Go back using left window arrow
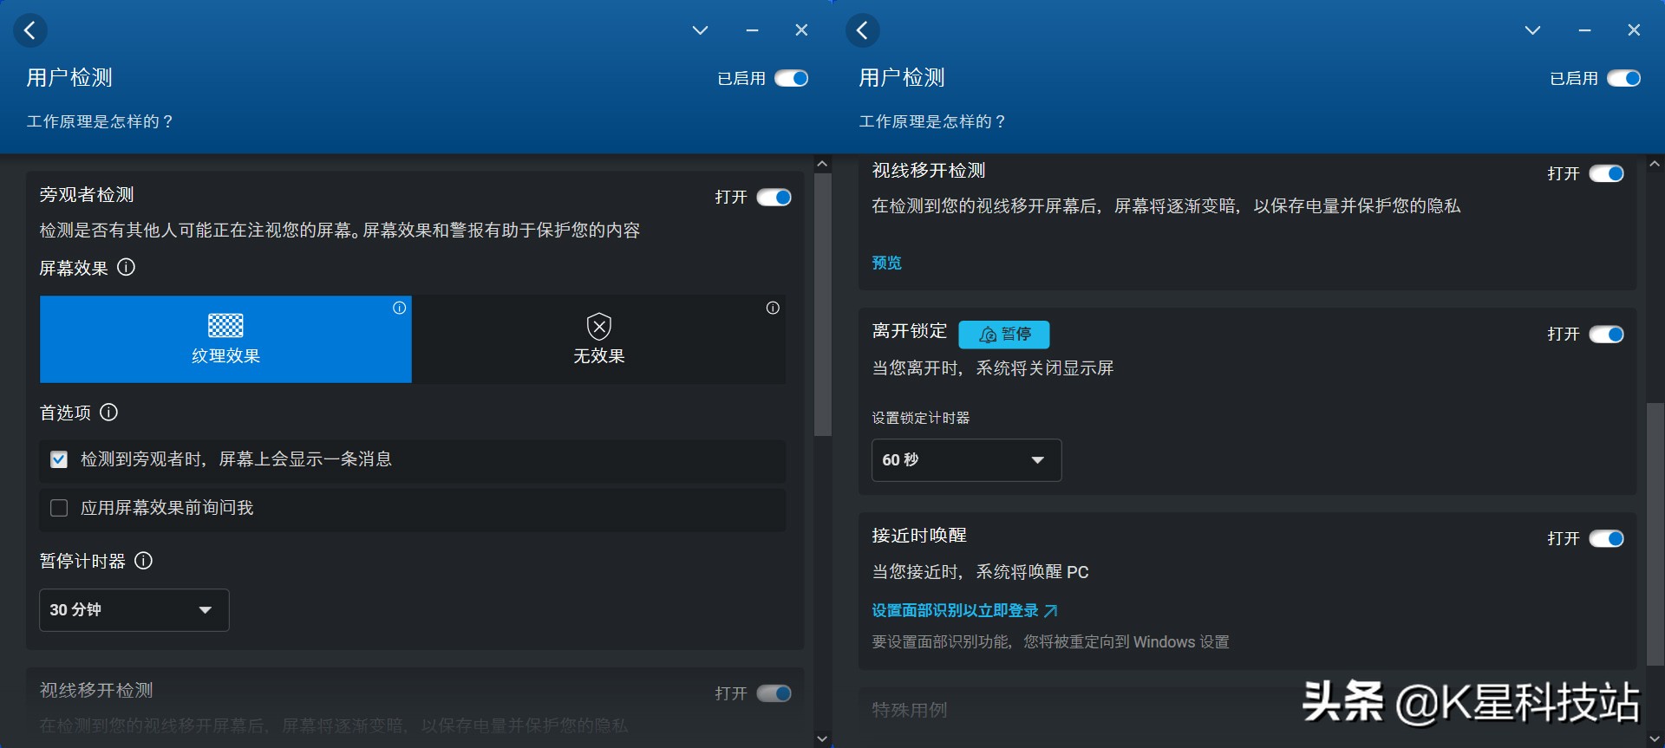 tap(30, 30)
